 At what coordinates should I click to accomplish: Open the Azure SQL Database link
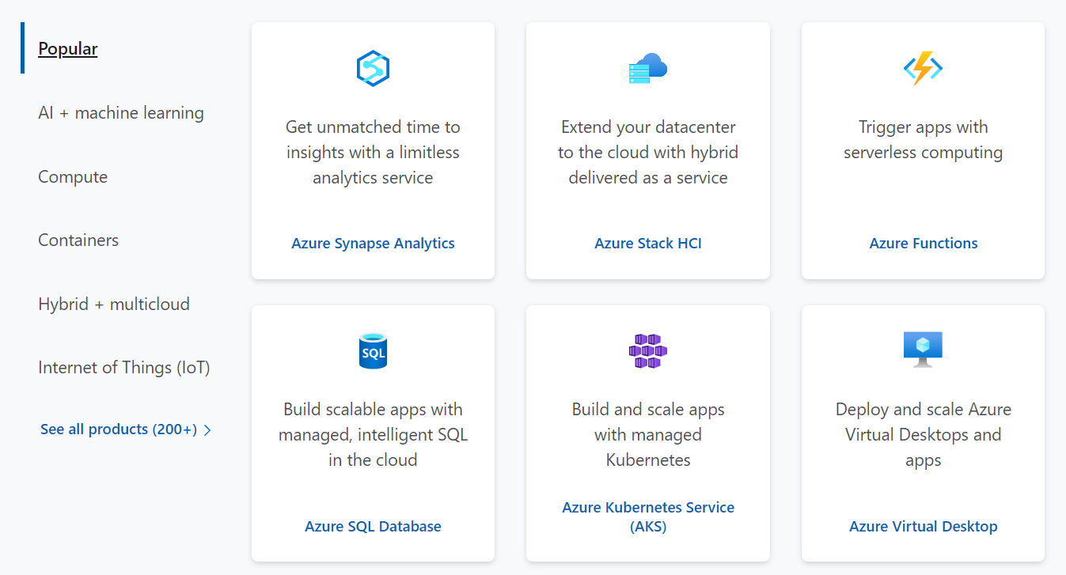point(373,526)
